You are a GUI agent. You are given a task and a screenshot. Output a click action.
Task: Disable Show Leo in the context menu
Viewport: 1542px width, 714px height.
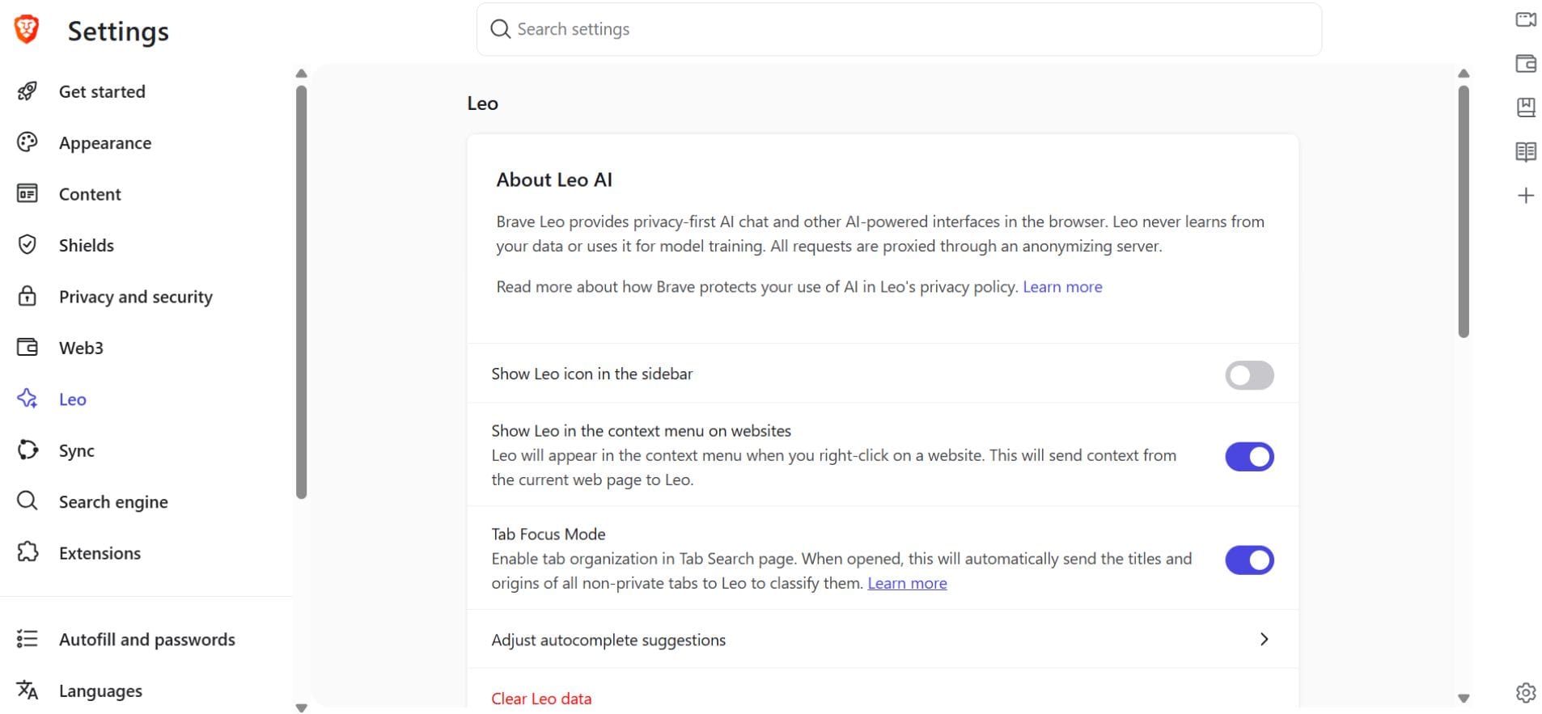pyautogui.click(x=1249, y=456)
